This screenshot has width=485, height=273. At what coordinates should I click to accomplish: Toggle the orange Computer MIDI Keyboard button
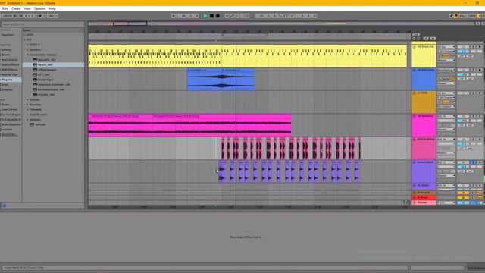point(456,16)
